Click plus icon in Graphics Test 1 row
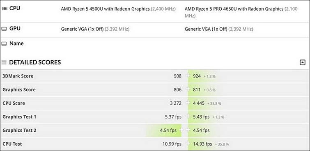This screenshot has height=151, width=310. [188, 117]
